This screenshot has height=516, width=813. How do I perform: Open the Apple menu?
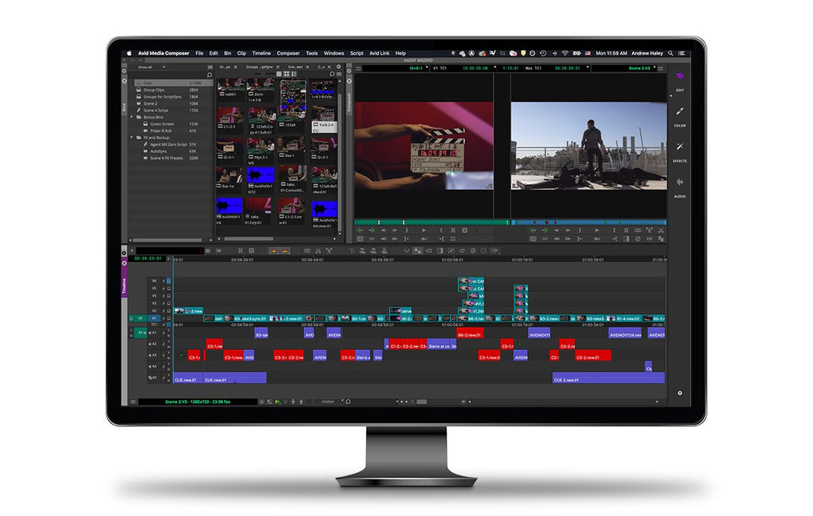coord(129,53)
